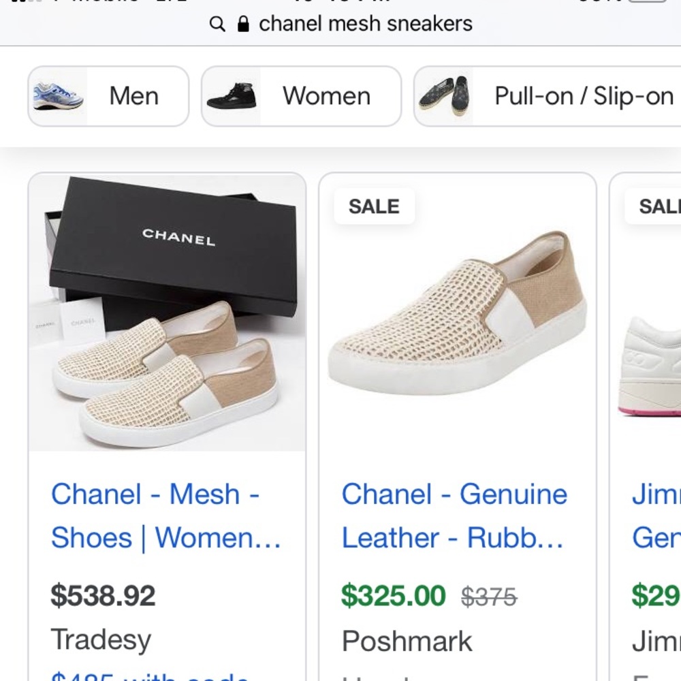681x681 pixels.
Task: Open the Chanel box product photo
Action: pyautogui.click(x=167, y=313)
